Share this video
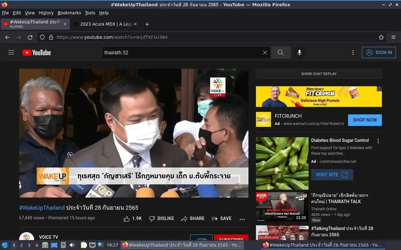This screenshot has width=401, height=250. tap(193, 218)
